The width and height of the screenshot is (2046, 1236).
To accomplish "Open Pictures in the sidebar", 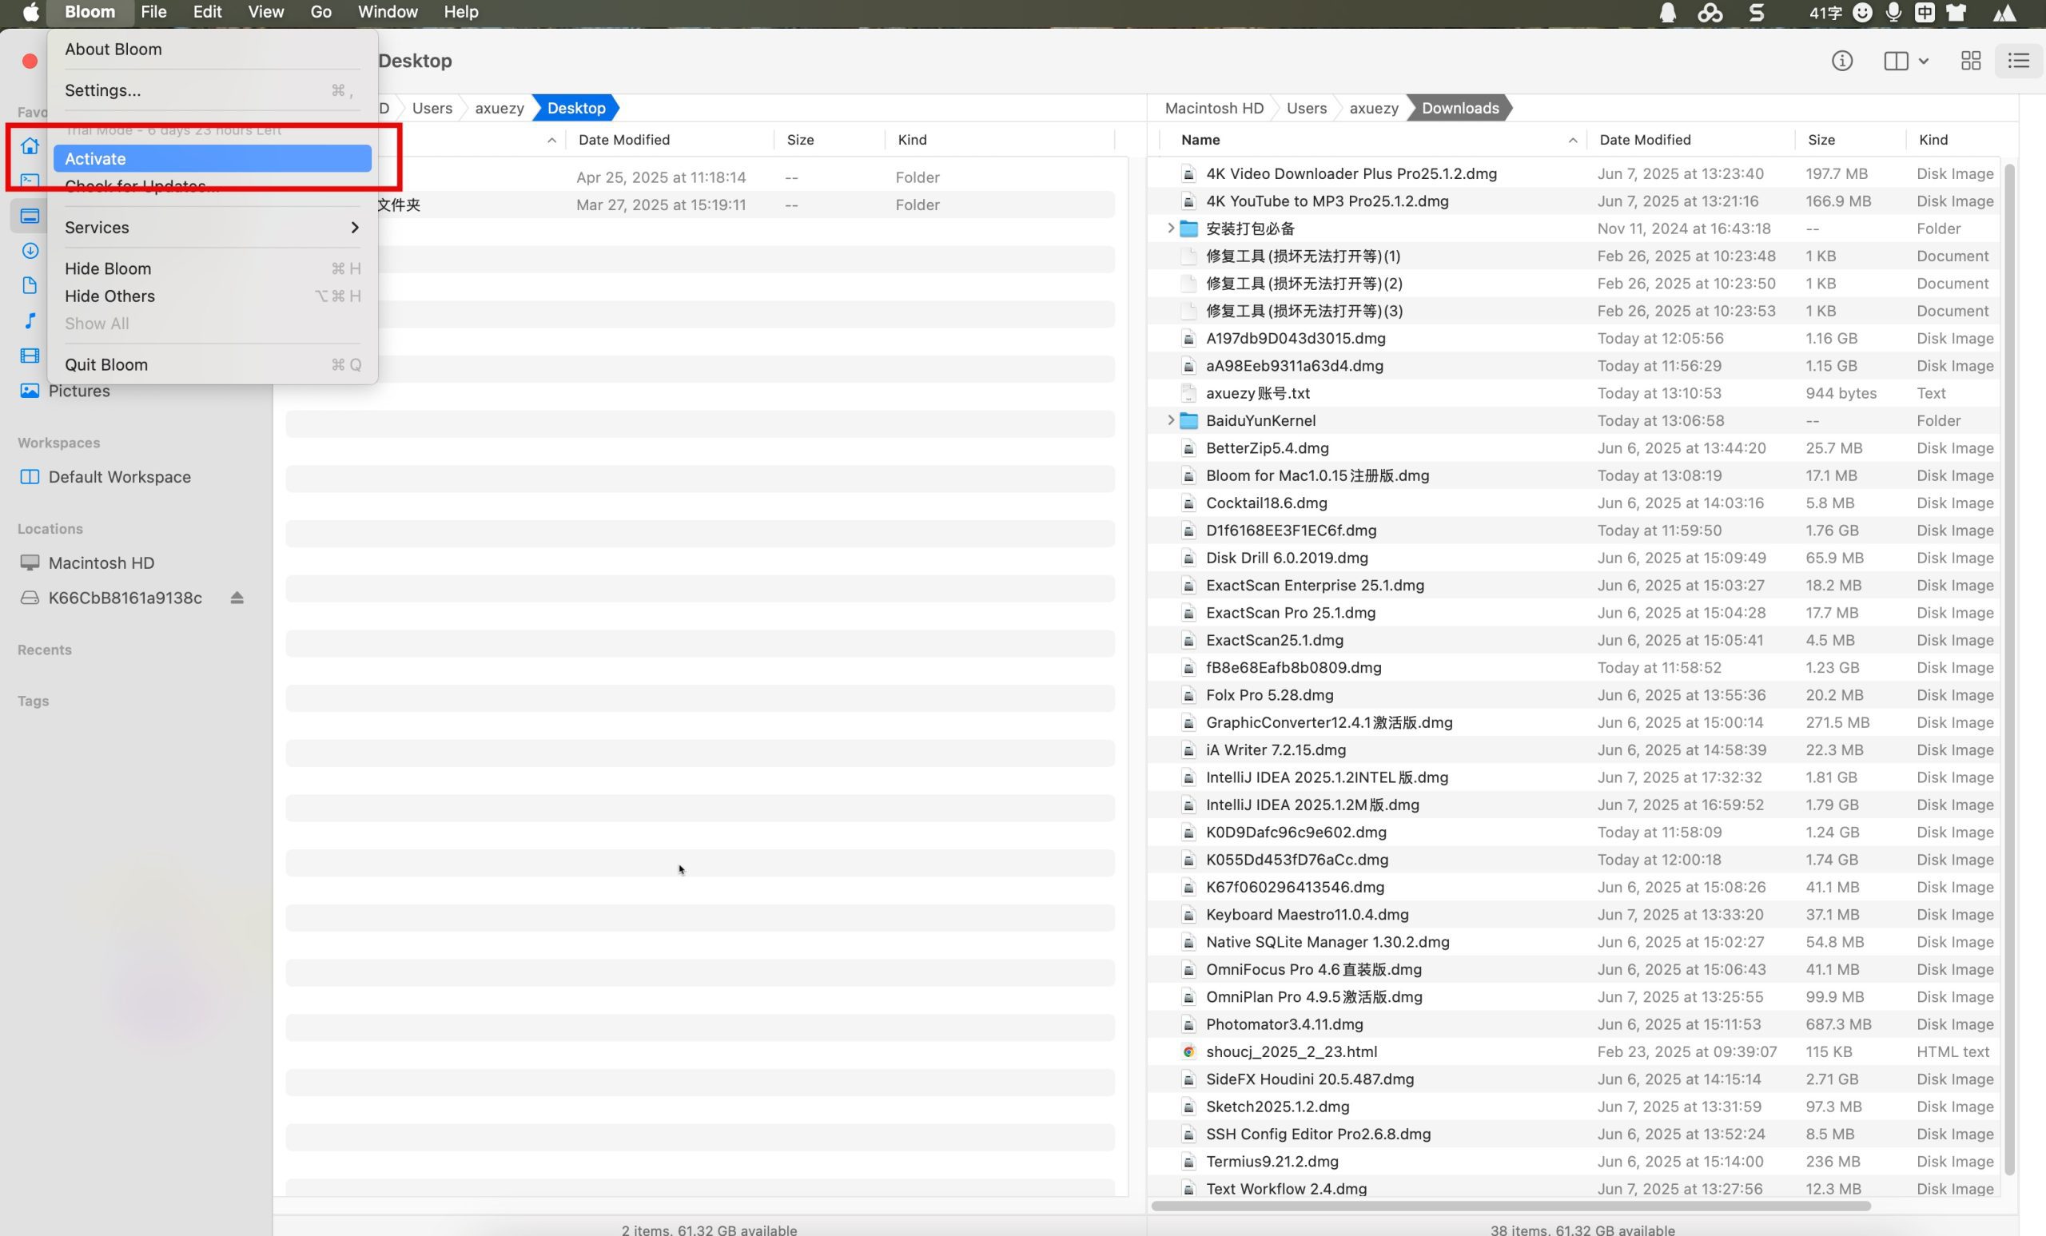I will coord(78,391).
